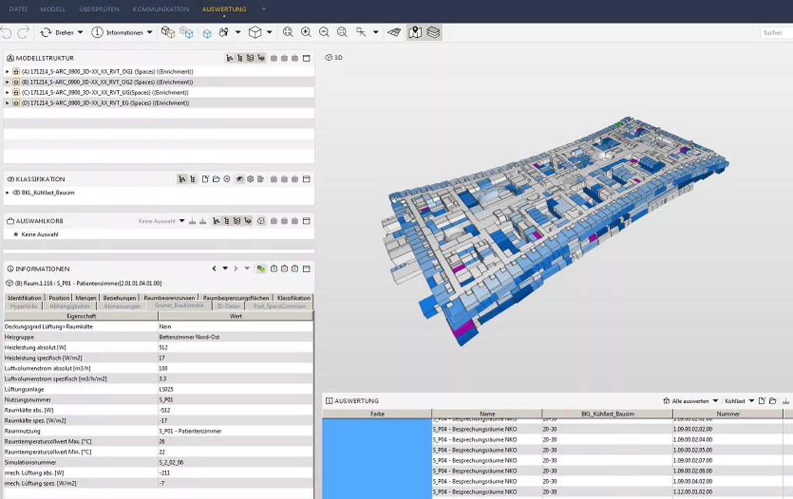793x499 pixels.
Task: Click the floor plan map marker icon
Action: 415,33
